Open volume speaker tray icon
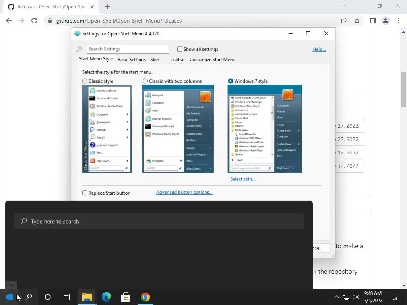This screenshot has width=407, height=305. [356, 297]
